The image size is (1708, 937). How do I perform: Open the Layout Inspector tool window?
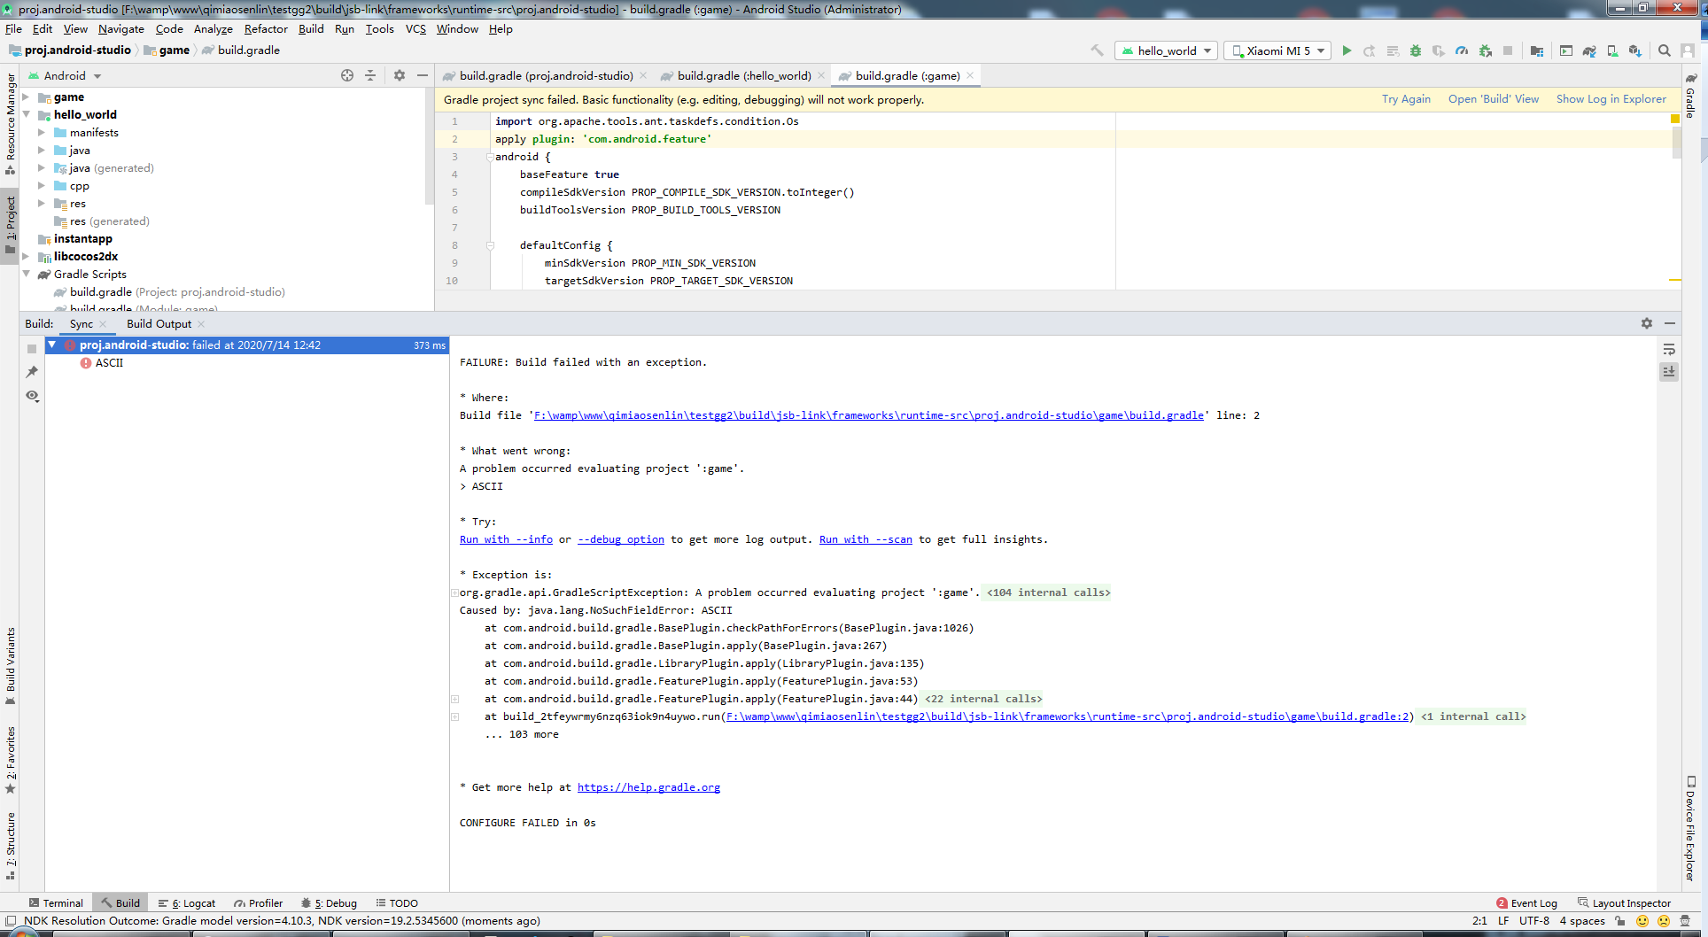point(1624,903)
